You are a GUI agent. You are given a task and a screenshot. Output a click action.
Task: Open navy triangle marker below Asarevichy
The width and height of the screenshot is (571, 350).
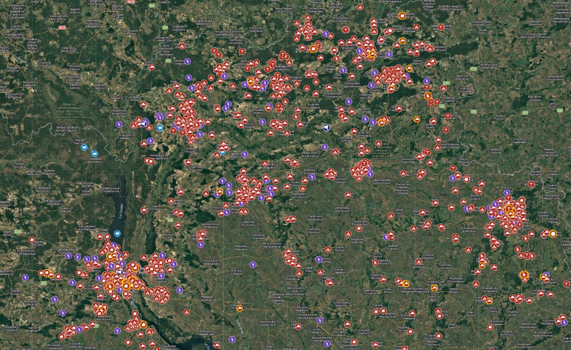click(144, 123)
